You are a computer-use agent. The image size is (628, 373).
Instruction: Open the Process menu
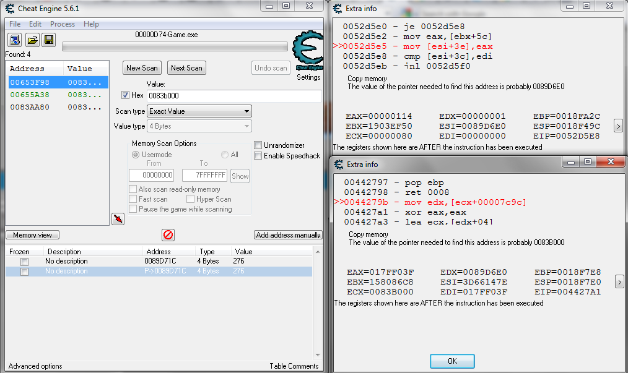coord(62,24)
